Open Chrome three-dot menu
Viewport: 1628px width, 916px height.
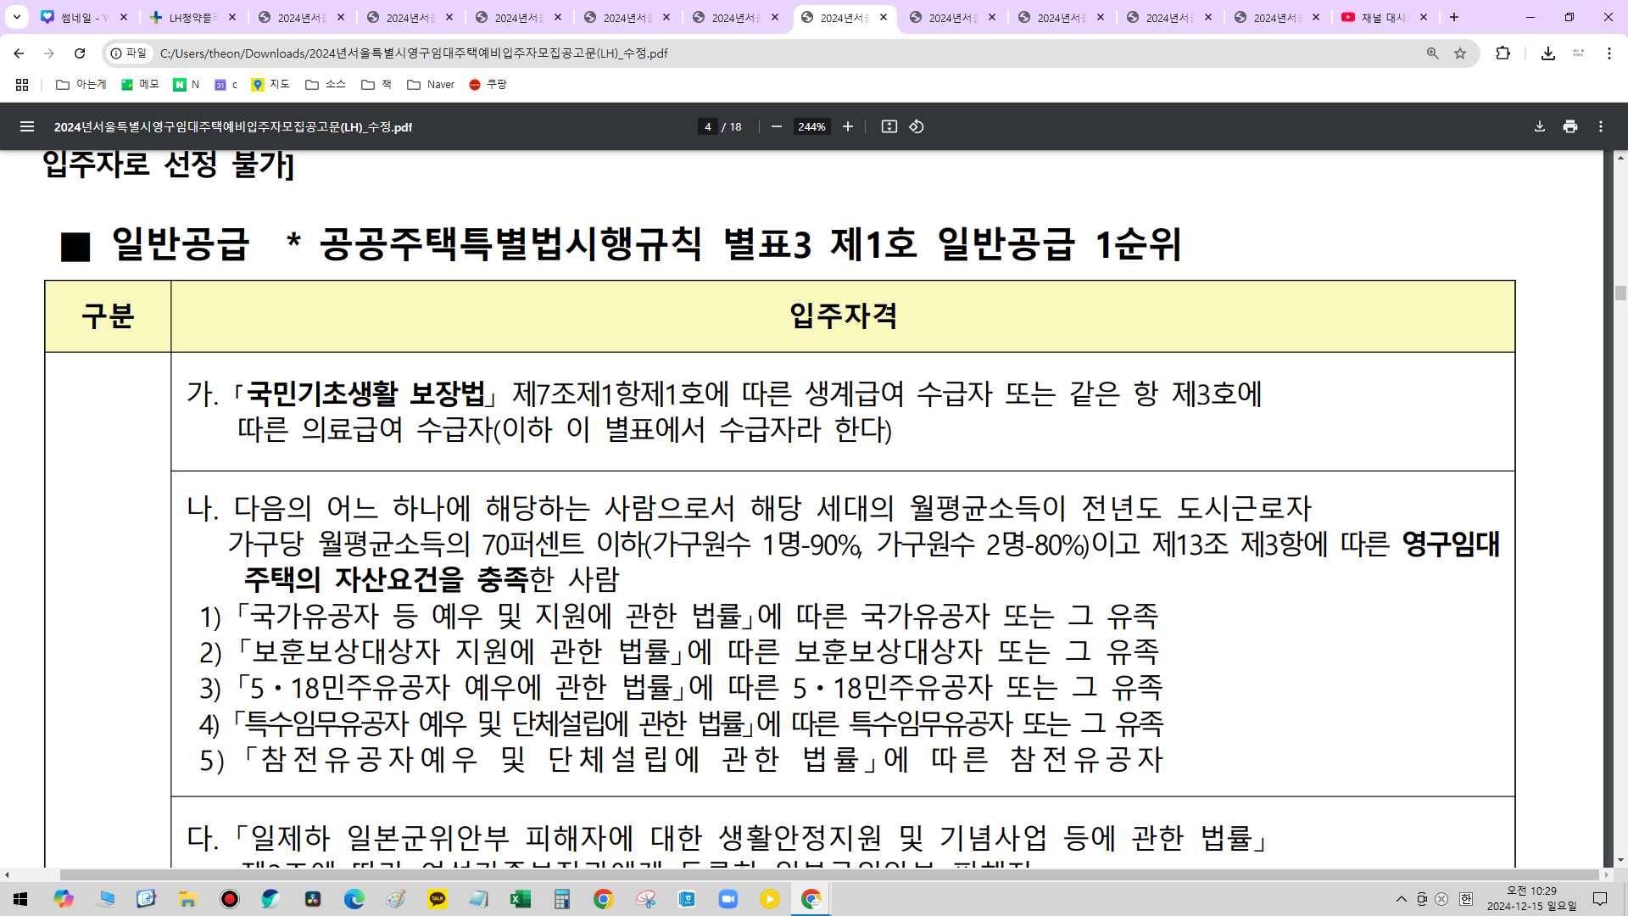tap(1608, 53)
